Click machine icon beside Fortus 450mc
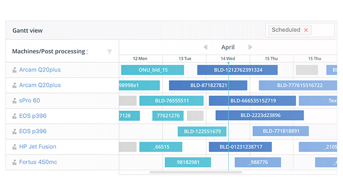Viewport: 343px width, 196px height. coord(14,162)
